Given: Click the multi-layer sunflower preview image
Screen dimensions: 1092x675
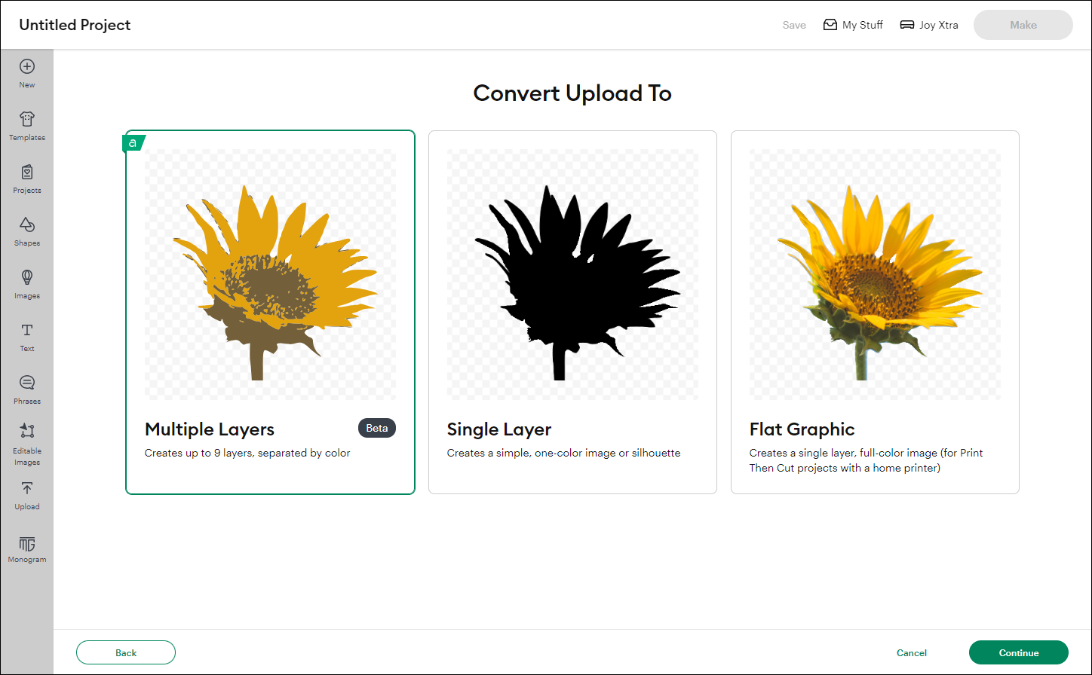Looking at the screenshot, I should [270, 273].
